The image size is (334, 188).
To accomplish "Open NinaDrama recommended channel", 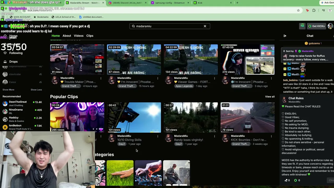I will (22, 111).
